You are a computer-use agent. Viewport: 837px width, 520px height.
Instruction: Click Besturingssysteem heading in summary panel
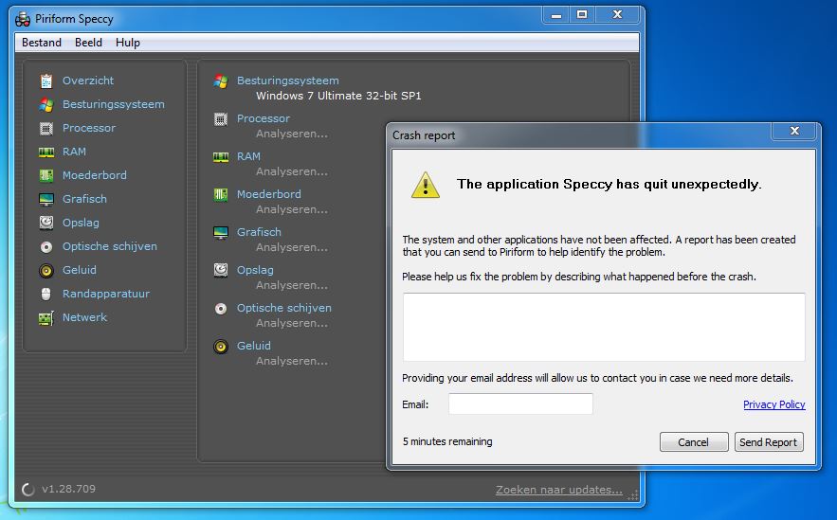[x=288, y=81]
